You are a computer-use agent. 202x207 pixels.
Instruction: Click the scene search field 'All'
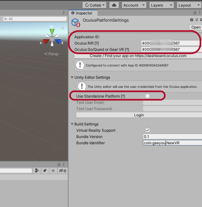pos(35,19)
